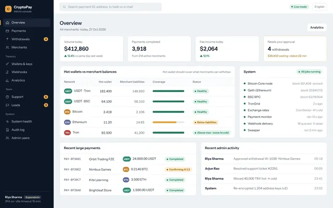Screen dimensions: 333x208
Task: Click the CryptoPay logo icon
Action: pyautogui.click(x=8, y=9)
